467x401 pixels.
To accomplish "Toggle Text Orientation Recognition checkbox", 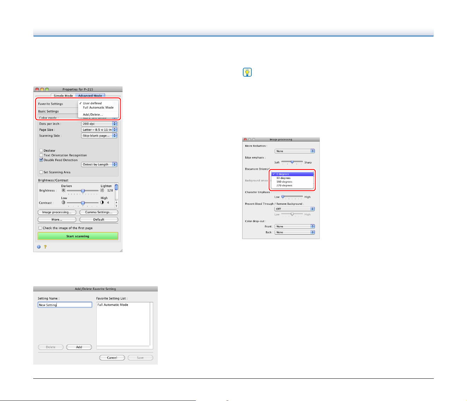I will pos(41,155).
